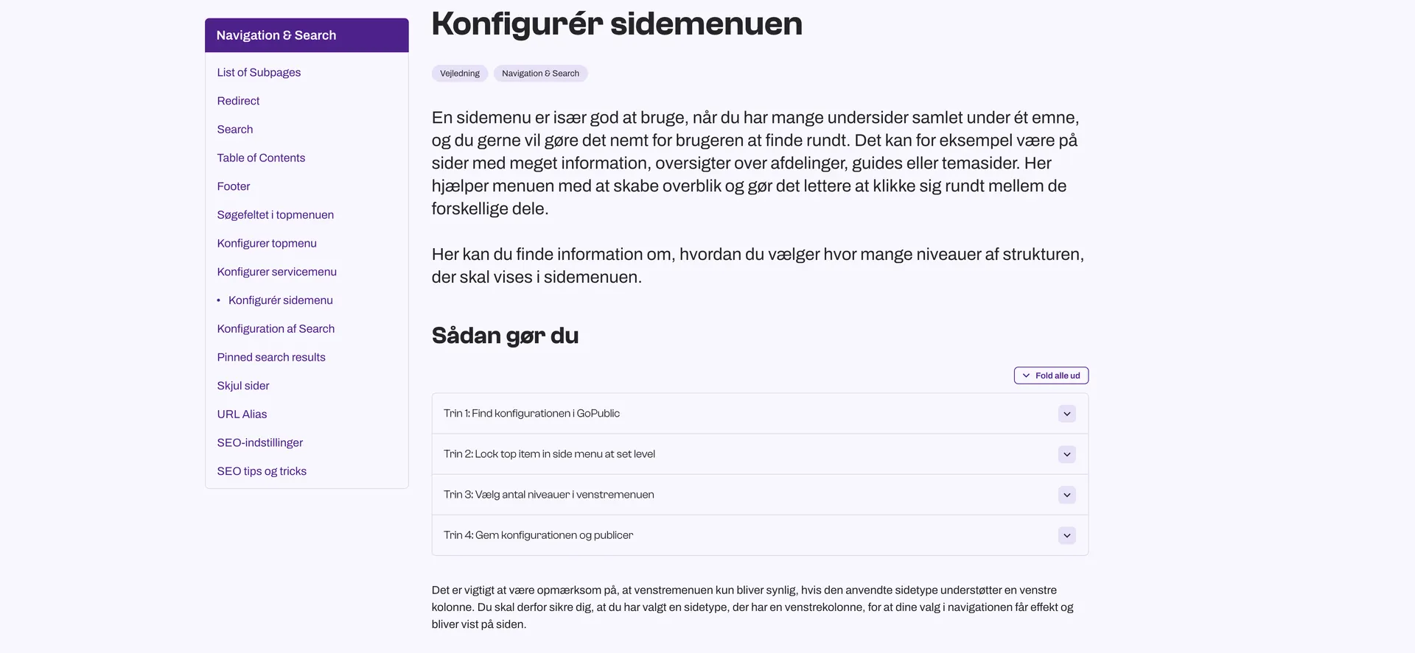Expand Trin 4: Gem konfigurationen og publicer

[x=538, y=535]
